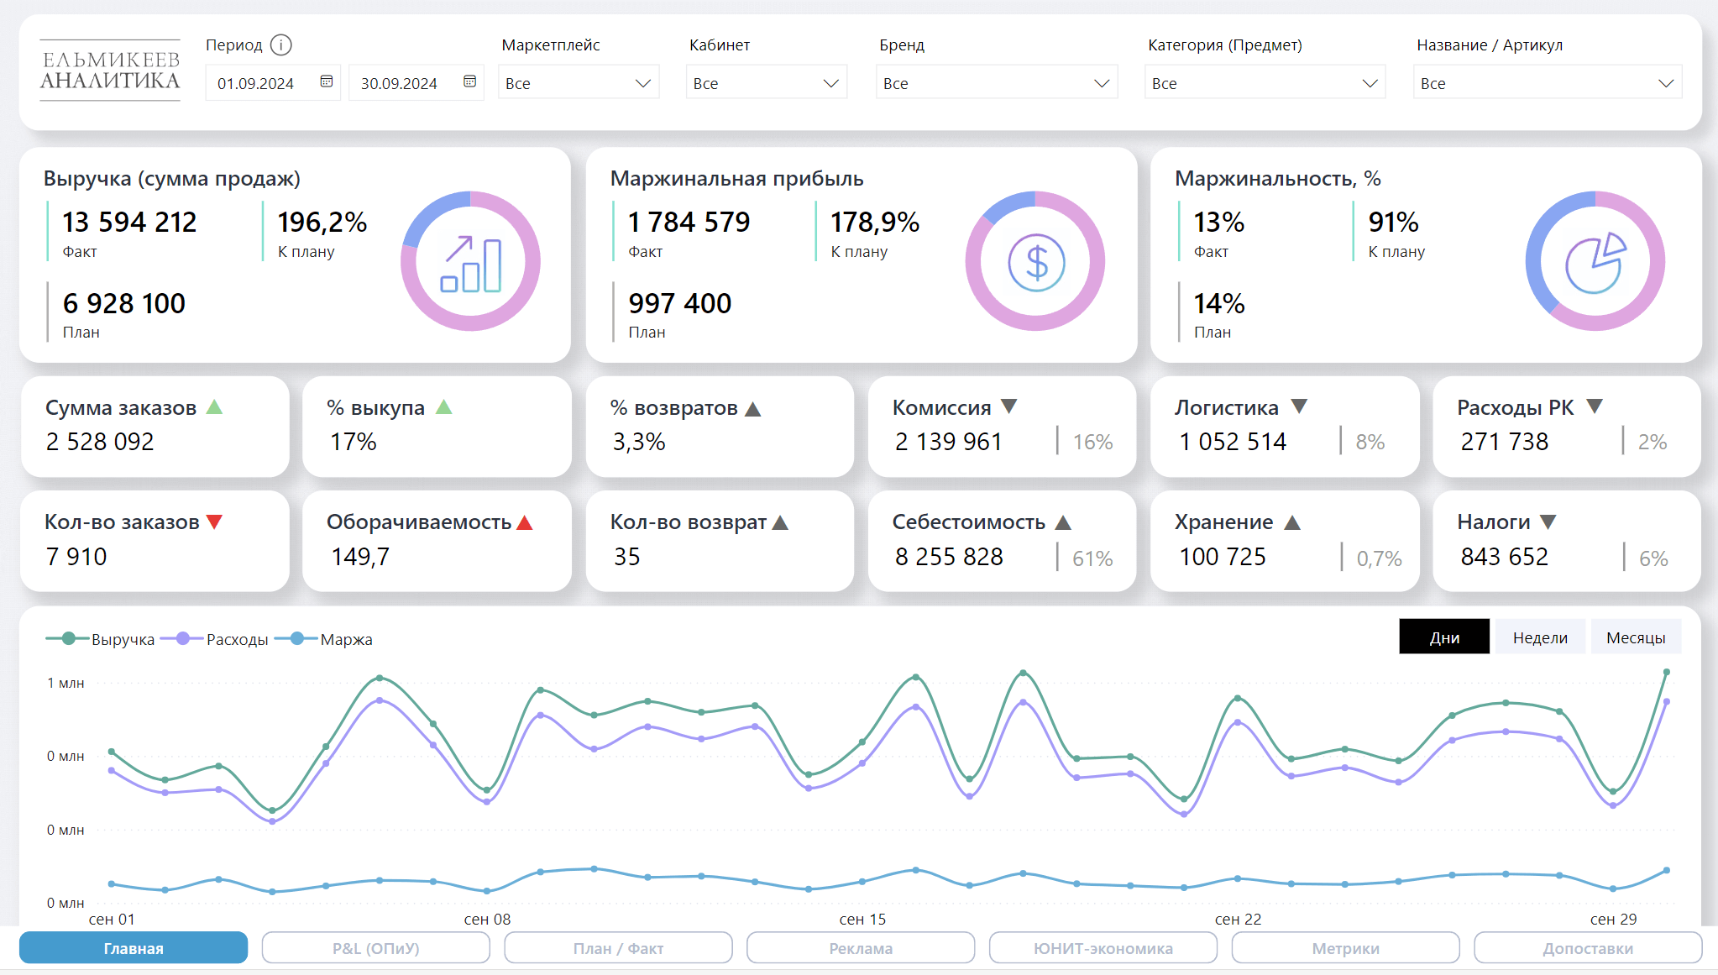The width and height of the screenshot is (1718, 975).
Task: Click the Период info icon
Action: 281,45
